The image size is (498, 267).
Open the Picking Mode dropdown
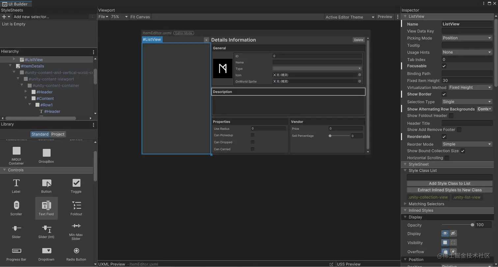[467, 38]
